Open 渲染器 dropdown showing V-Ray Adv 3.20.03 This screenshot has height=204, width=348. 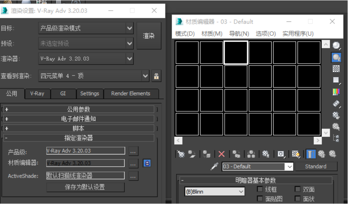pos(86,58)
